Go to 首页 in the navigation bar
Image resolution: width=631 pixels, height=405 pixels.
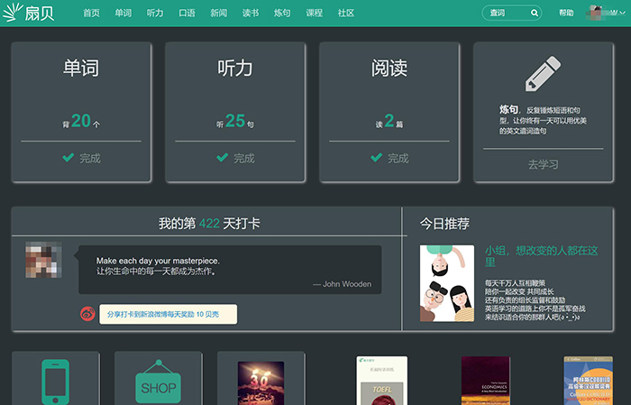pyautogui.click(x=91, y=13)
